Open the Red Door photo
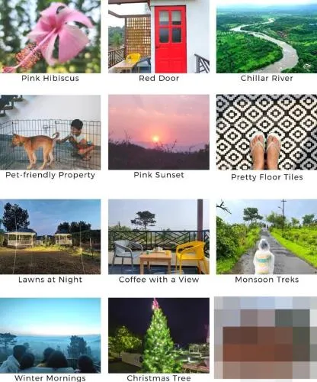 [x=158, y=37]
